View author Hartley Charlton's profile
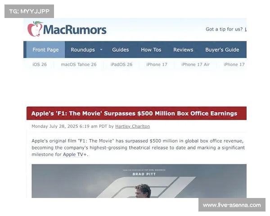The image size is (270, 216). [x=132, y=126]
